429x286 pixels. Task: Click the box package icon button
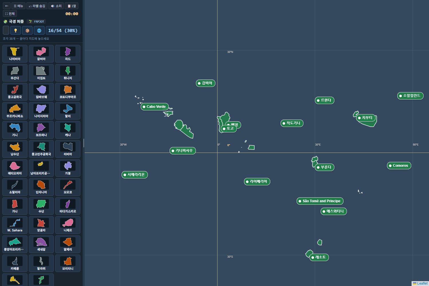point(27,30)
